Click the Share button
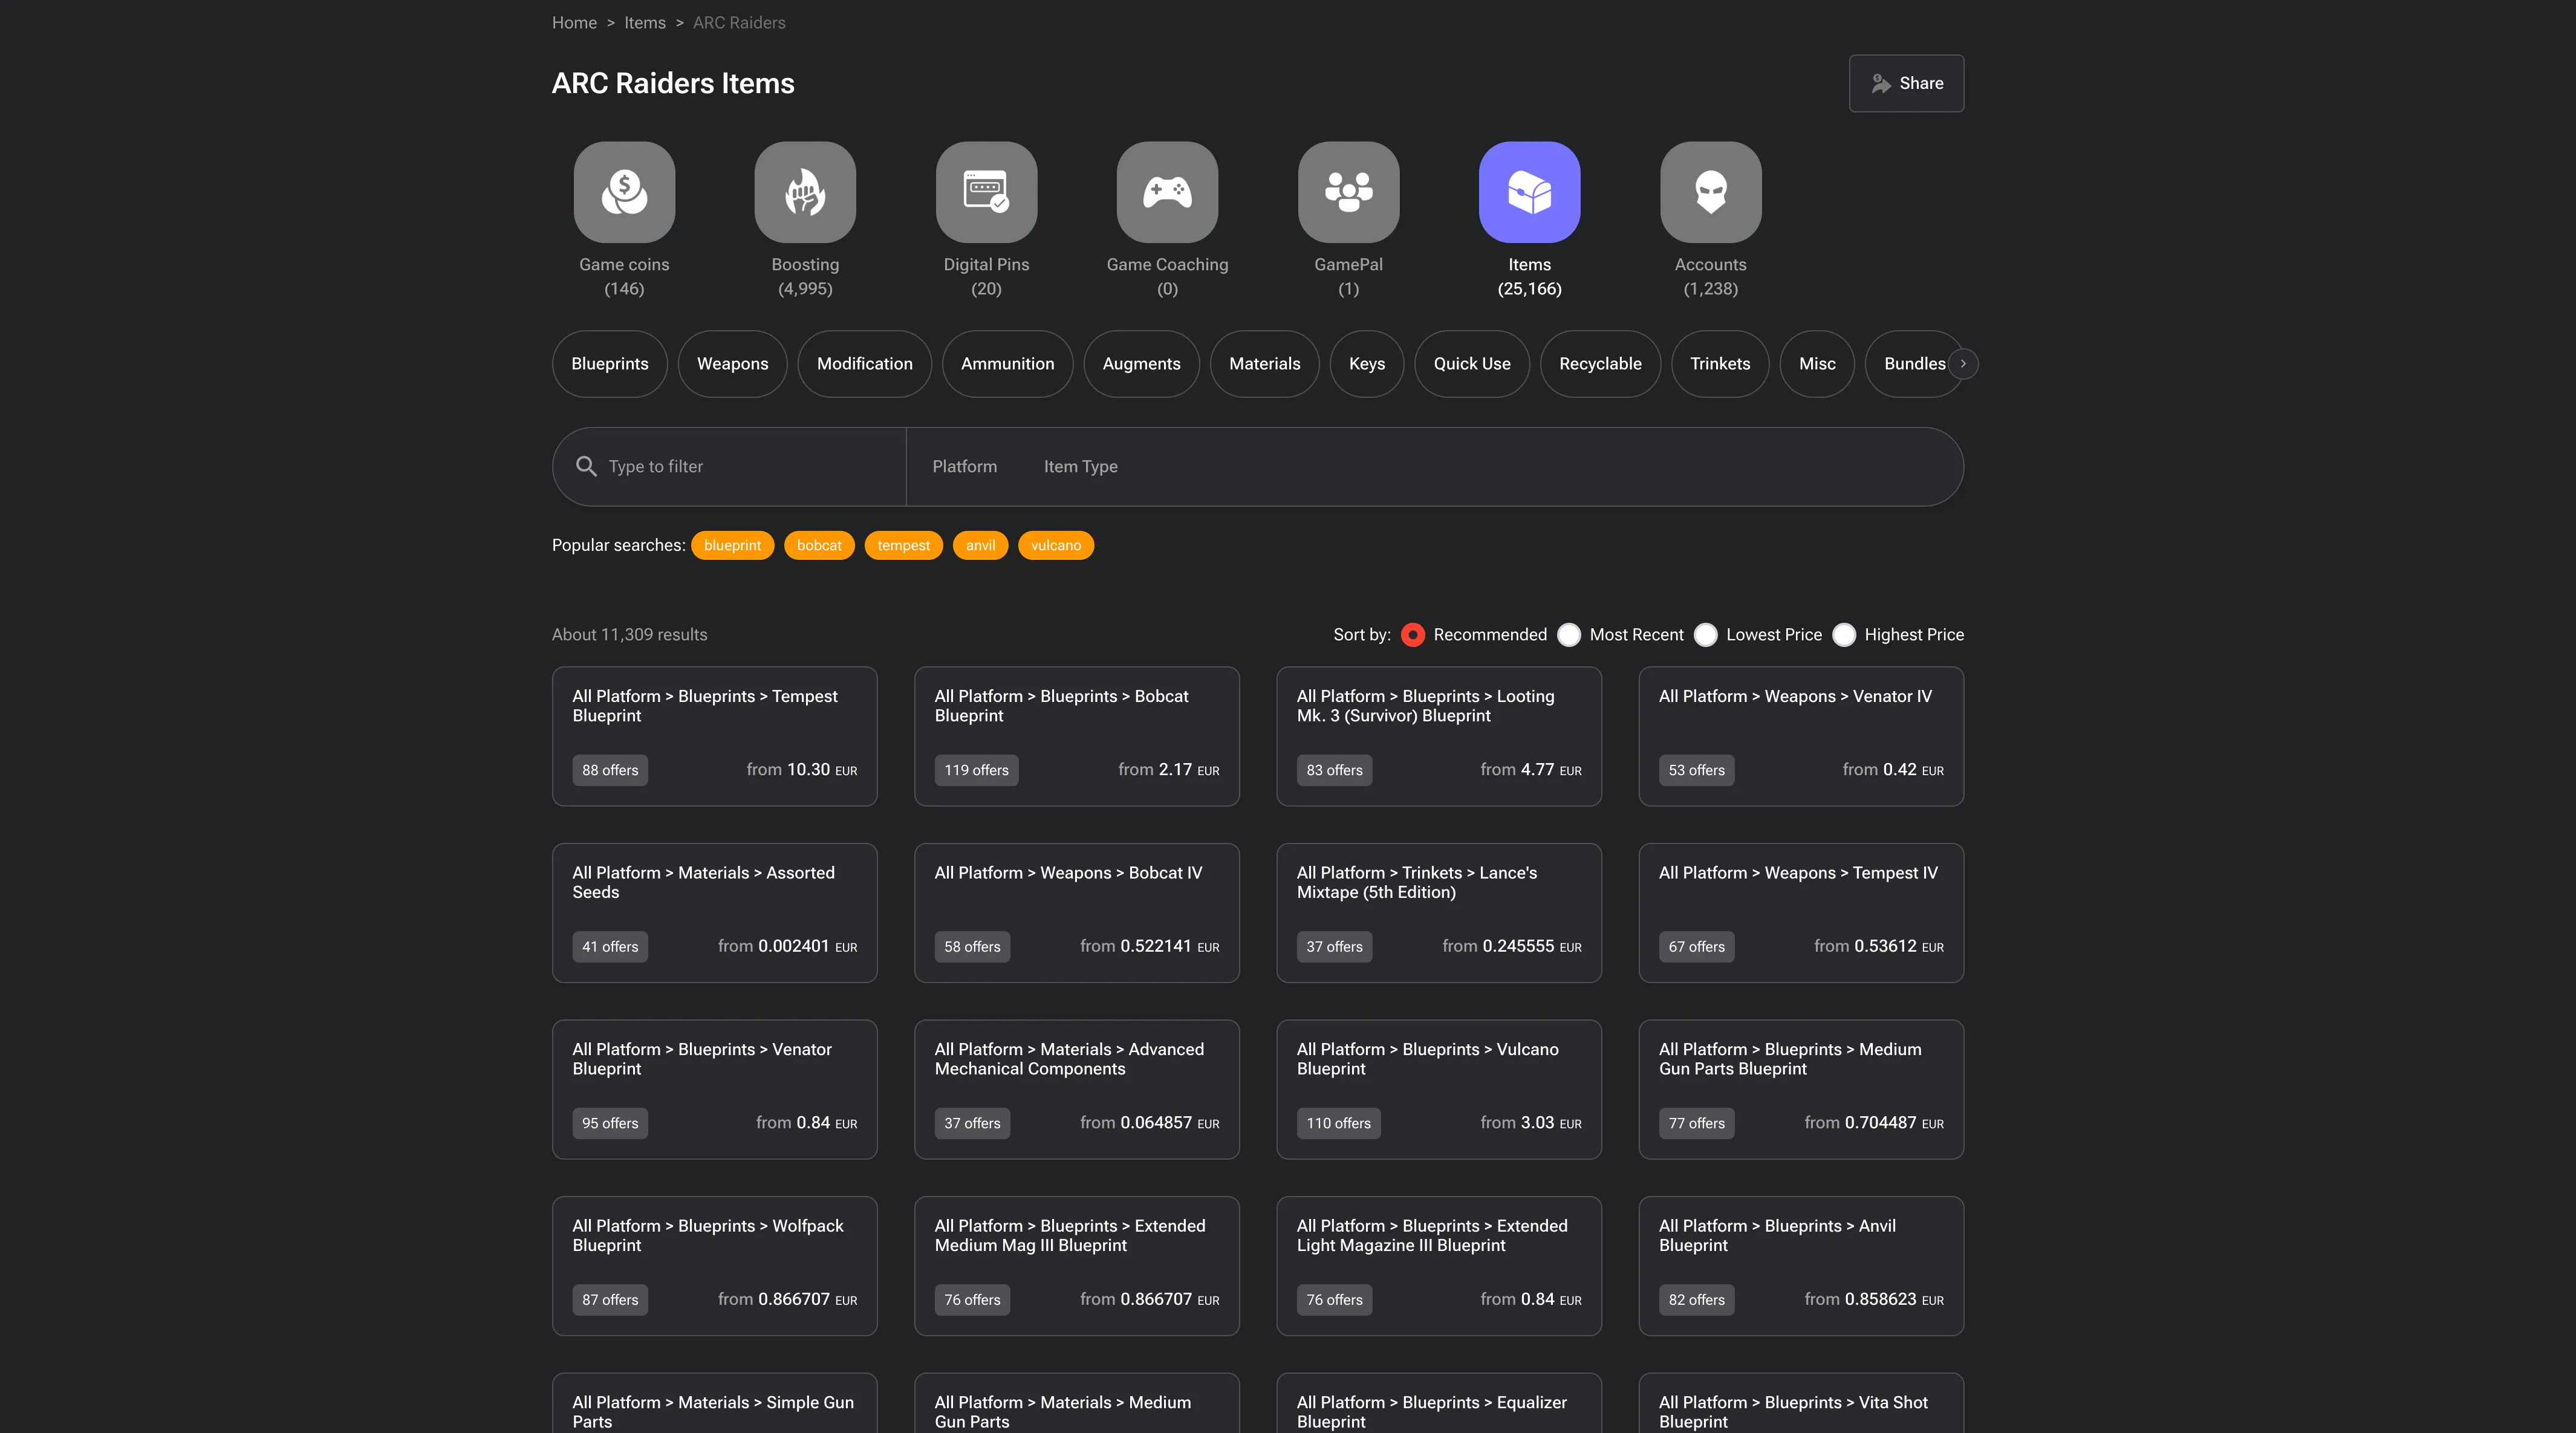Screen dimensions: 2576x1433 1906,83
